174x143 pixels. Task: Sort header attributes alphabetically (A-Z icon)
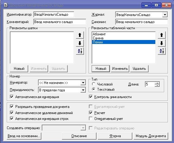80,51
